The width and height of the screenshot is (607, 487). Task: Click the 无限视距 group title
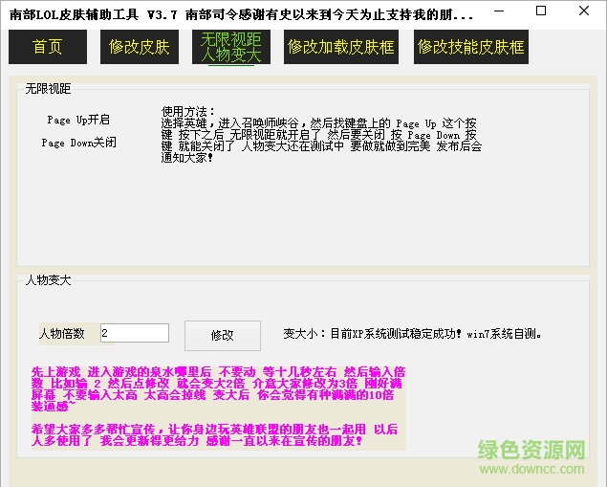tap(48, 89)
